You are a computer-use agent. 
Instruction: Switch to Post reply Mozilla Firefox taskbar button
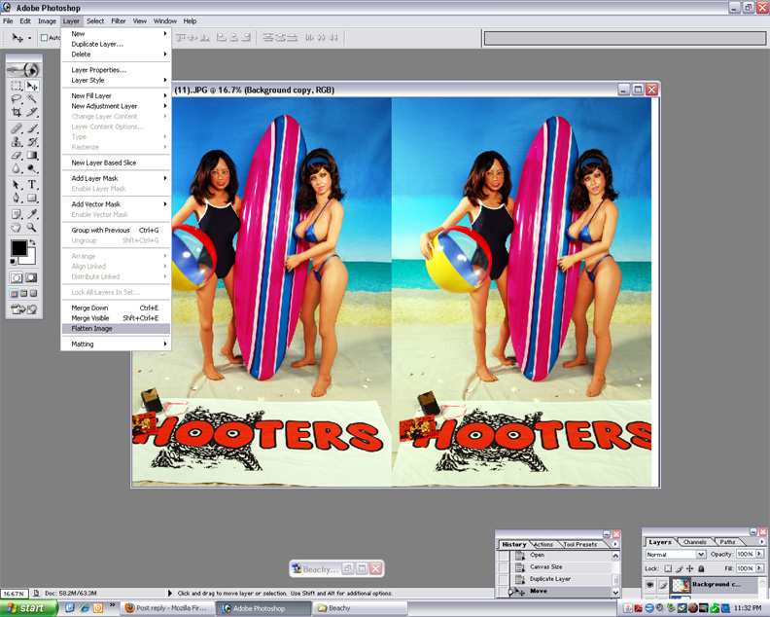[x=167, y=608]
